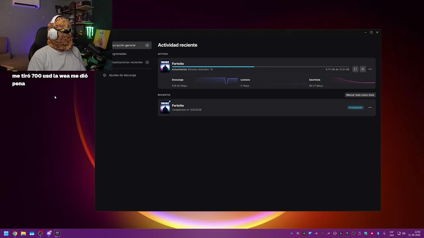The height and width of the screenshot is (238, 424).
Task: Click the 80.27 Mbps write value
Action: 316,86
